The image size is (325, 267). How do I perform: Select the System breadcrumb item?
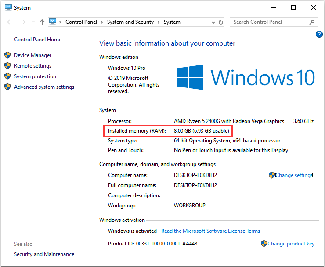[172, 22]
